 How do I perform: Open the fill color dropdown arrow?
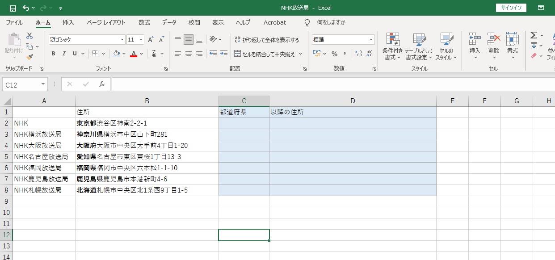coord(124,54)
